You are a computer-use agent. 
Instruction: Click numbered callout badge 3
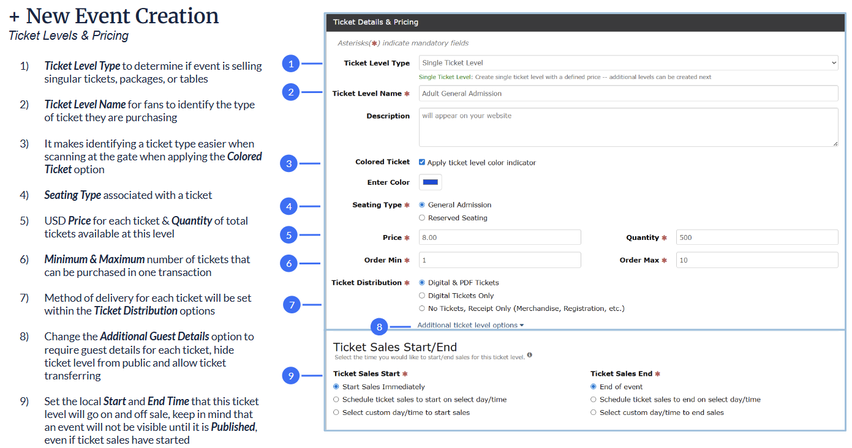click(289, 163)
